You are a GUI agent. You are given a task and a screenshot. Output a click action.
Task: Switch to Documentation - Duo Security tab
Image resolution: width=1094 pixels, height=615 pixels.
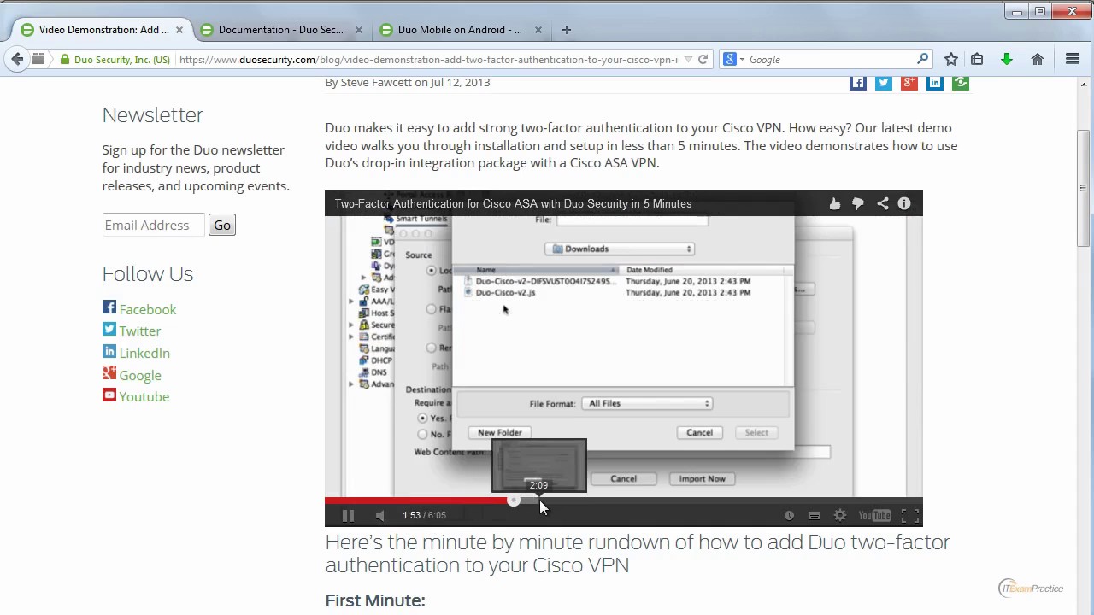tap(280, 29)
